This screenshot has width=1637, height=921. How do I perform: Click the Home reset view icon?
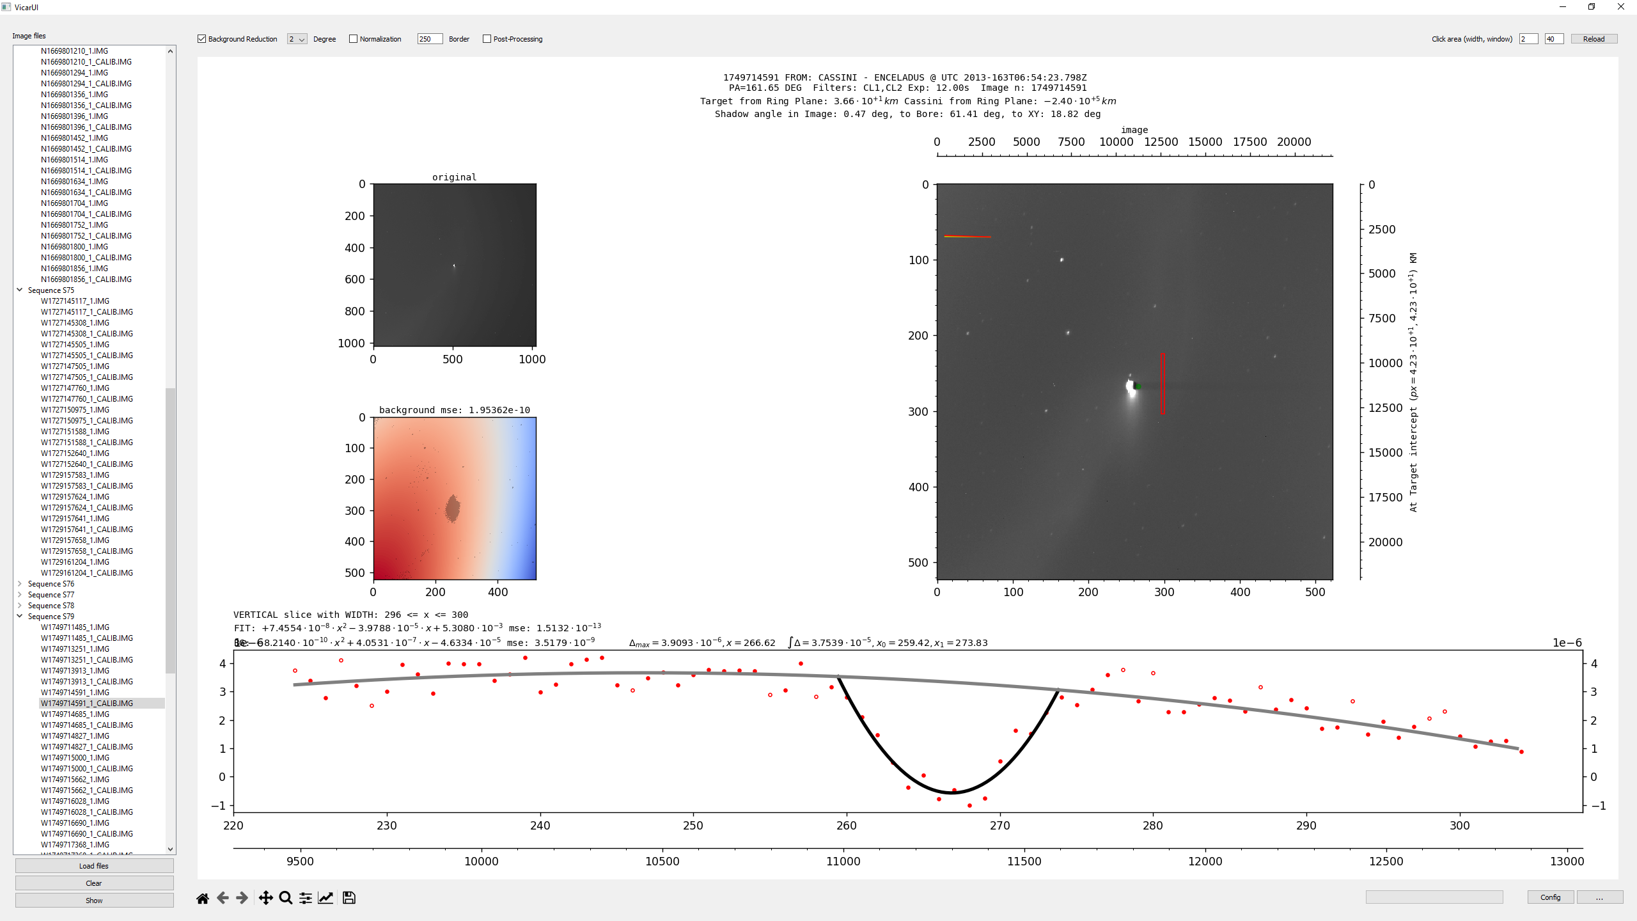[x=203, y=898]
